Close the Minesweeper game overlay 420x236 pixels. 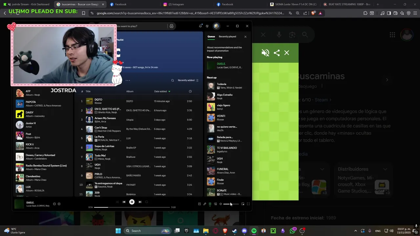coord(287,53)
